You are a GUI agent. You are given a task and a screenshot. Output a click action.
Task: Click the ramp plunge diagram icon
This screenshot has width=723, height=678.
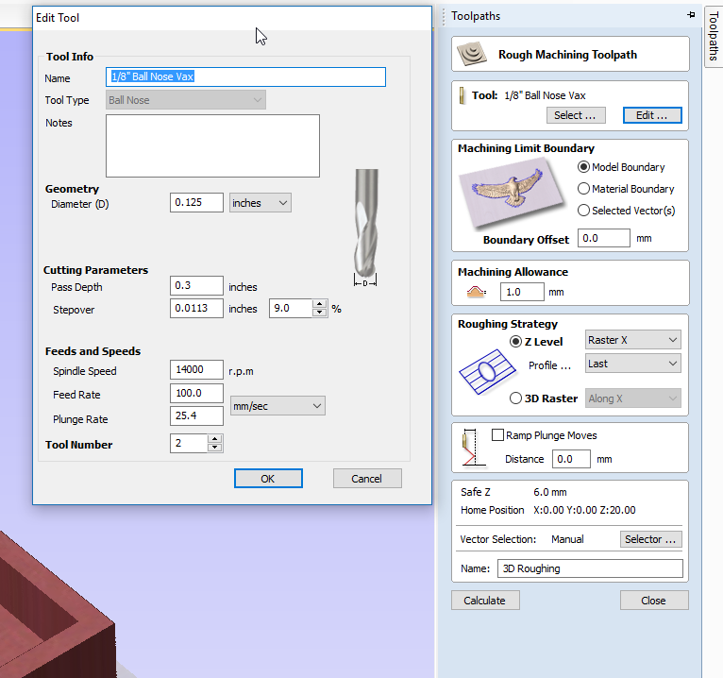[474, 447]
